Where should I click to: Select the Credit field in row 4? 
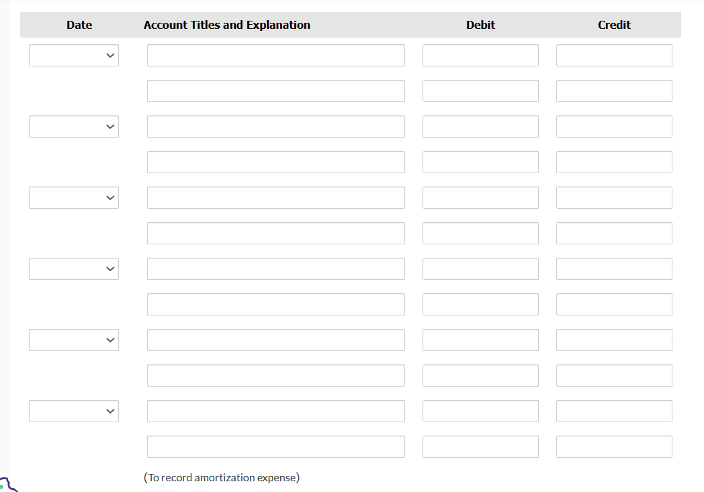click(614, 162)
